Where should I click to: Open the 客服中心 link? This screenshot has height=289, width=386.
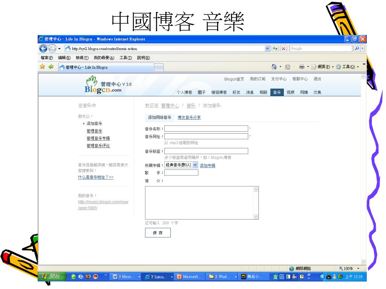[x=300, y=79]
